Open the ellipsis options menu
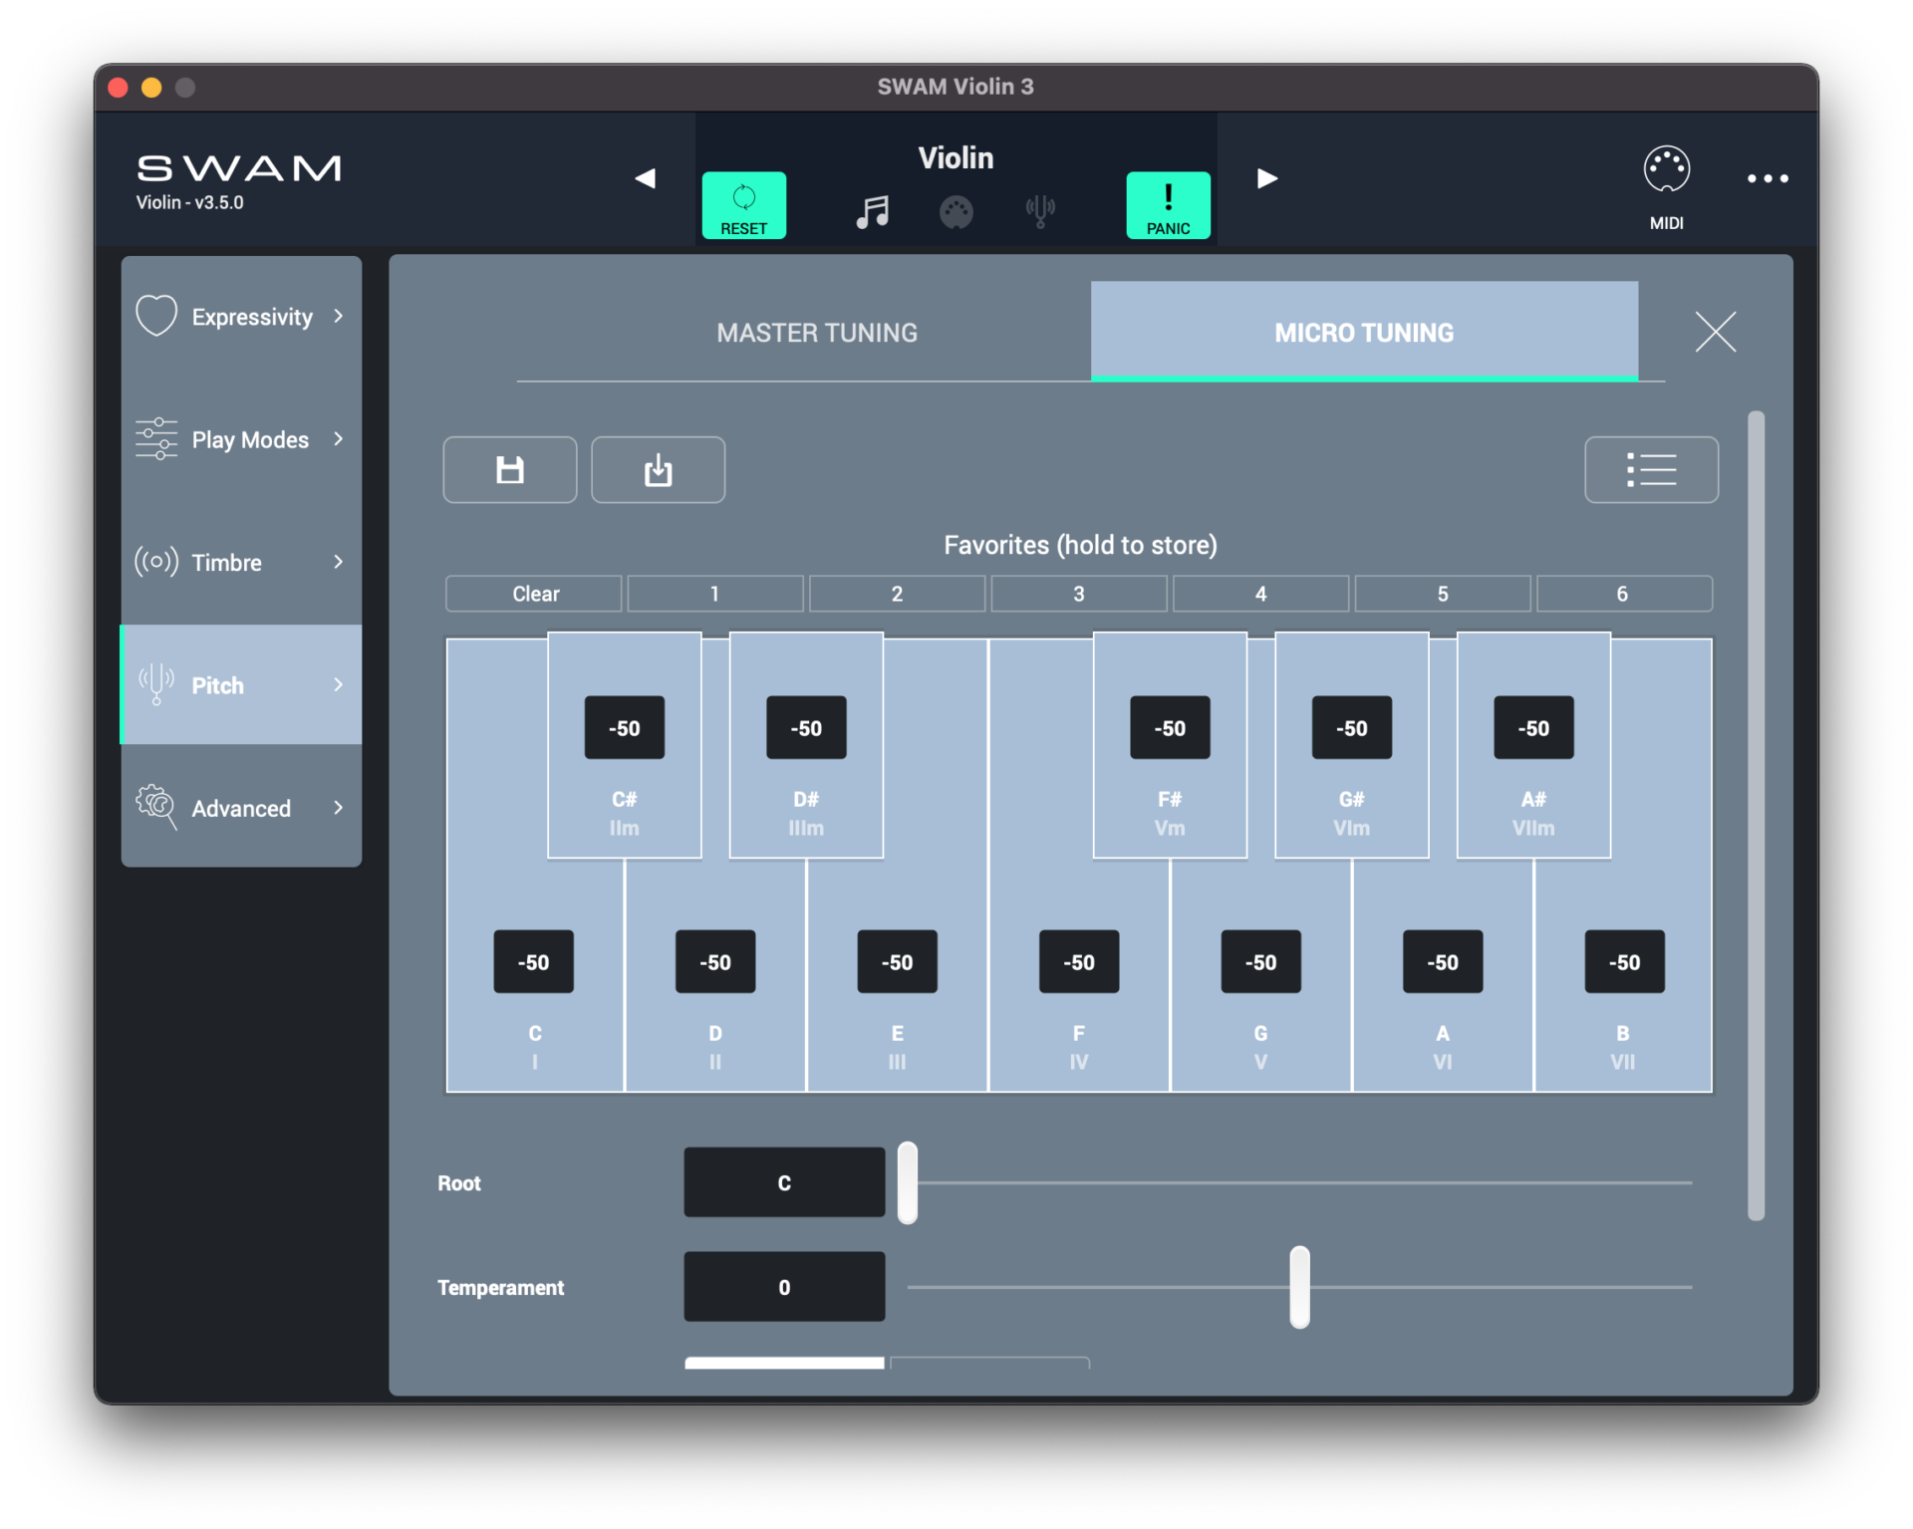This screenshot has height=1529, width=1913. [x=1768, y=179]
